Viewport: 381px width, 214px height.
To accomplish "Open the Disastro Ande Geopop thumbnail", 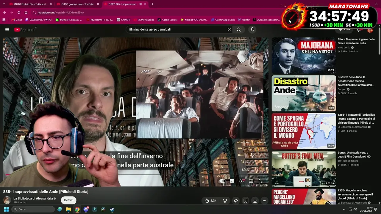I will 304,93.
